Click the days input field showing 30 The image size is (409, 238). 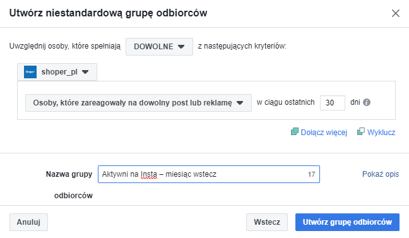332,103
